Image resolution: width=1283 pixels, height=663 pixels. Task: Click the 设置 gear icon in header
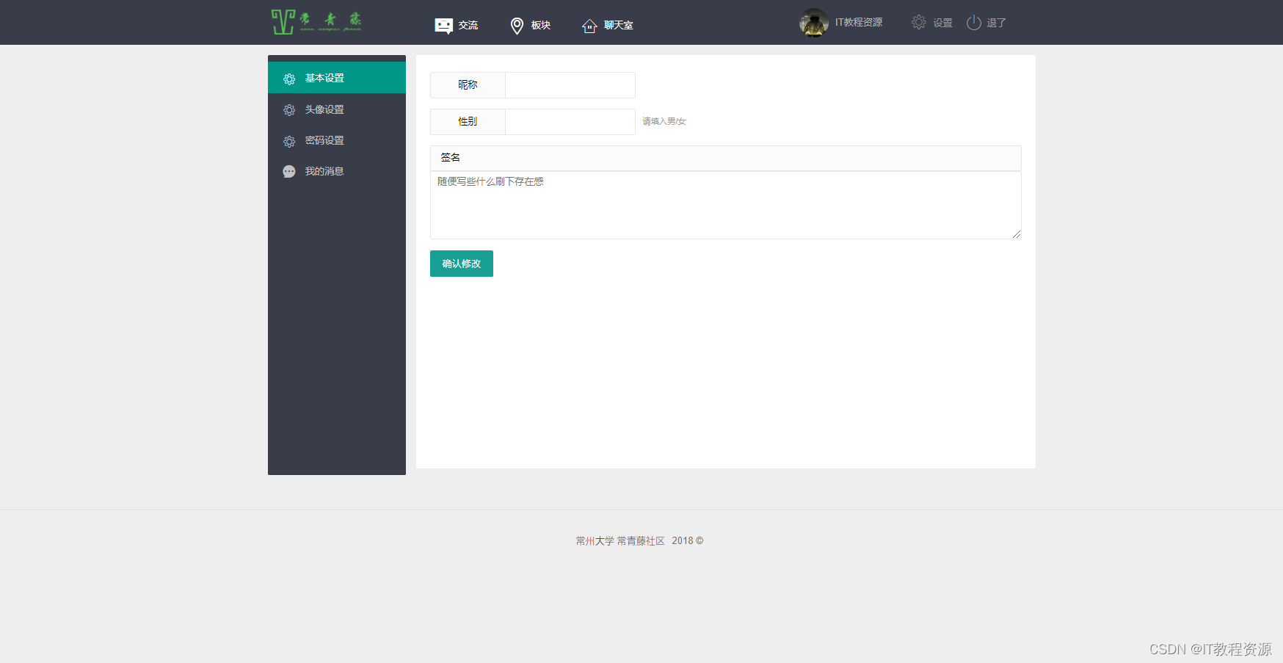tap(919, 23)
